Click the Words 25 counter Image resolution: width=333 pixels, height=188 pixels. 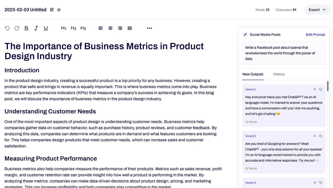click(262, 10)
